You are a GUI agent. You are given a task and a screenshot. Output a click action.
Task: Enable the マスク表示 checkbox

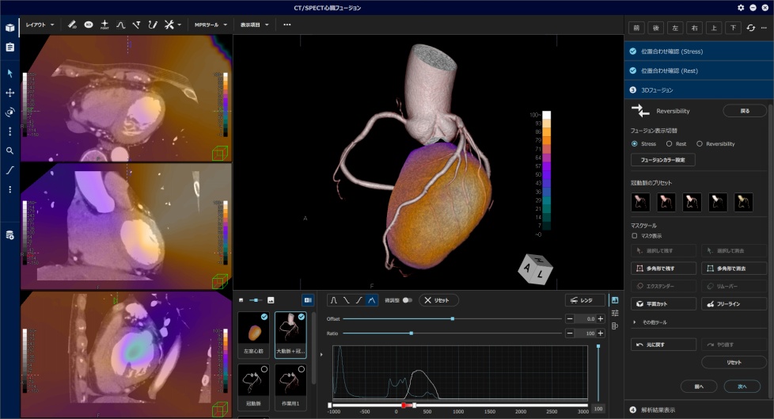click(x=635, y=235)
